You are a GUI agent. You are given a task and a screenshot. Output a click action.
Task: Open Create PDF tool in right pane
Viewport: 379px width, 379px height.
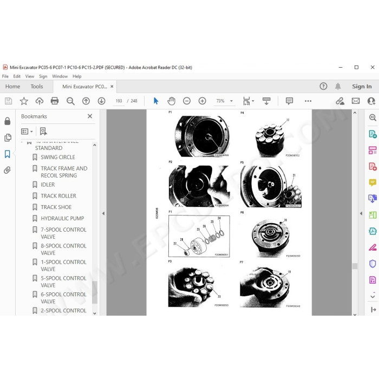[373, 167]
